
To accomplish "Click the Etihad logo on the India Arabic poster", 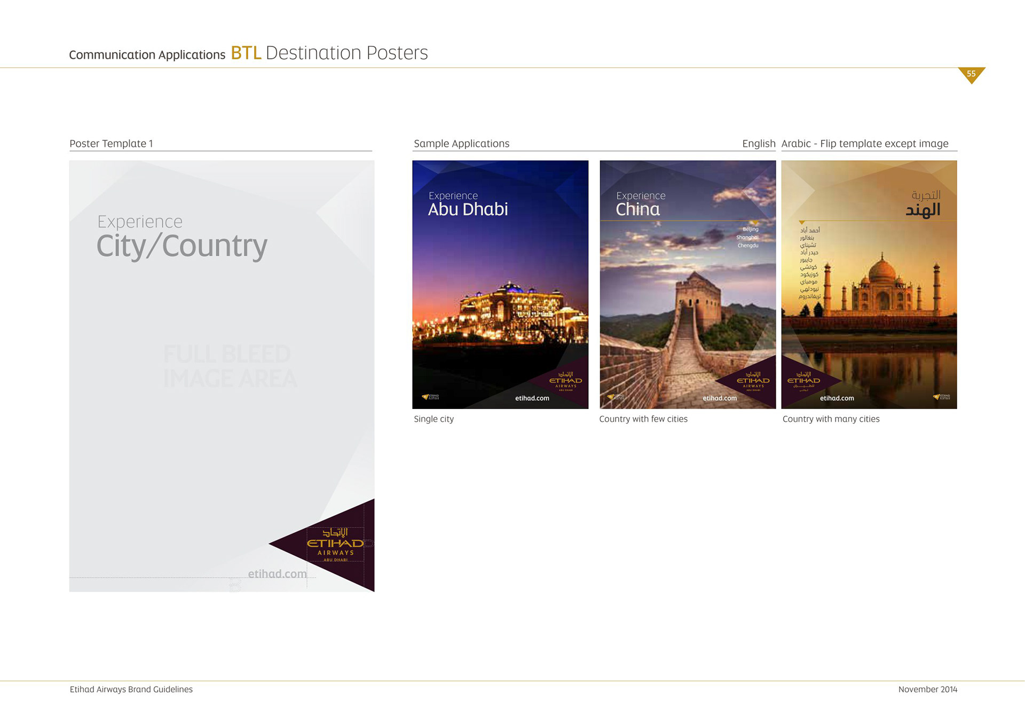I will 803,380.
